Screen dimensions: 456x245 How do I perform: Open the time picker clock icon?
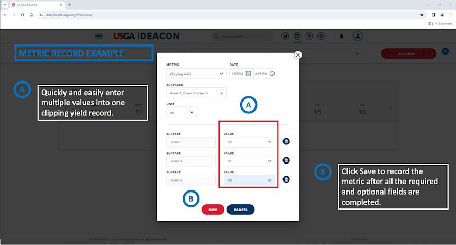pyautogui.click(x=272, y=74)
